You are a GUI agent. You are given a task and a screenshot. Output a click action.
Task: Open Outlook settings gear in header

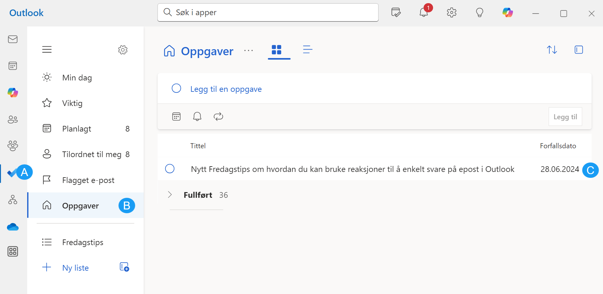452,13
